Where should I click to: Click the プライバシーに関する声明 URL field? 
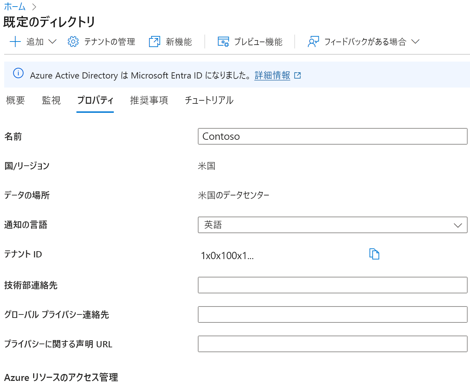(332, 344)
